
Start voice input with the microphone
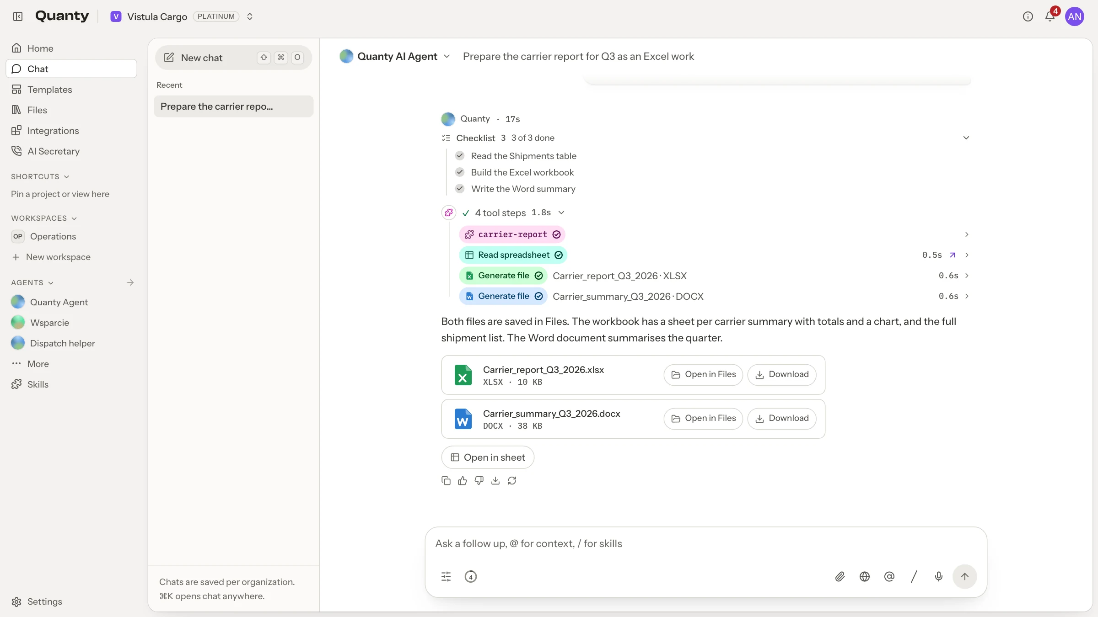939,577
